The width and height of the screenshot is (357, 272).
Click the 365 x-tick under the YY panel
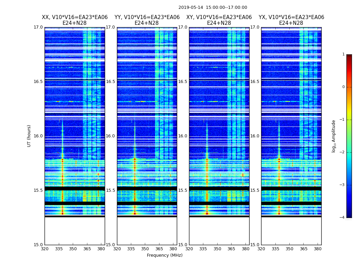[159, 249]
